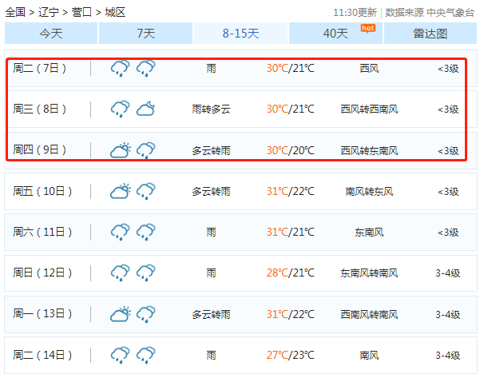
Task: Switch to the 7天 tab
Action: [145, 33]
